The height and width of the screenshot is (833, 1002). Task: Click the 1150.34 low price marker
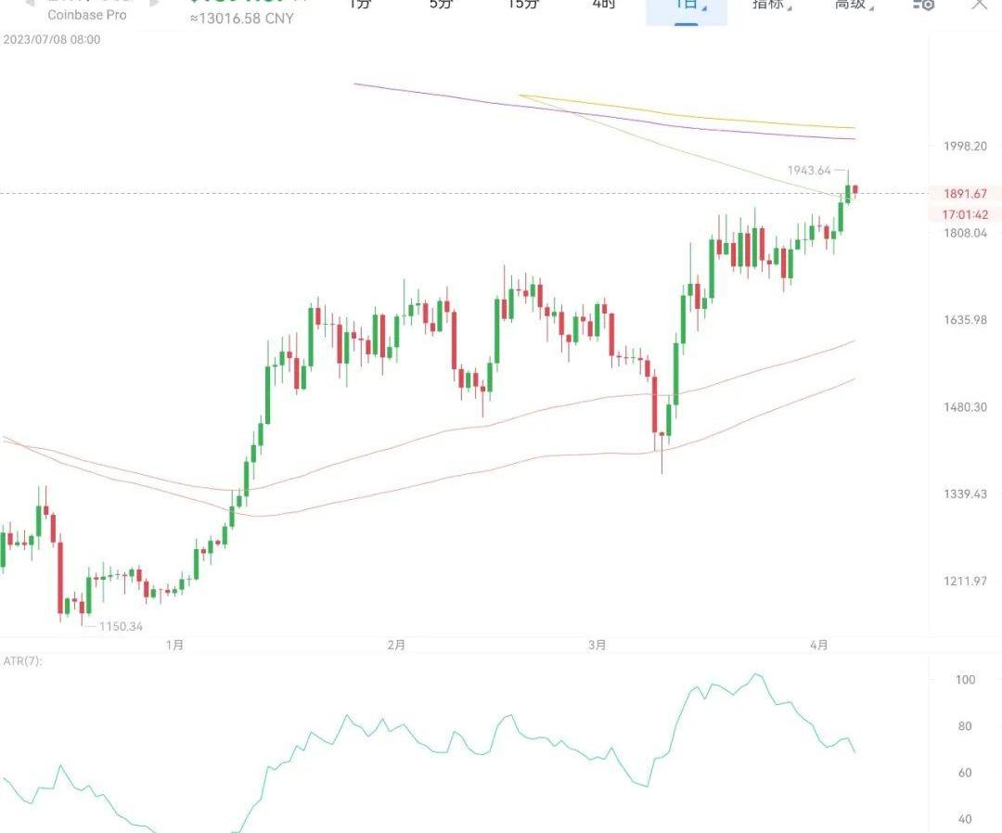pyautogui.click(x=121, y=627)
